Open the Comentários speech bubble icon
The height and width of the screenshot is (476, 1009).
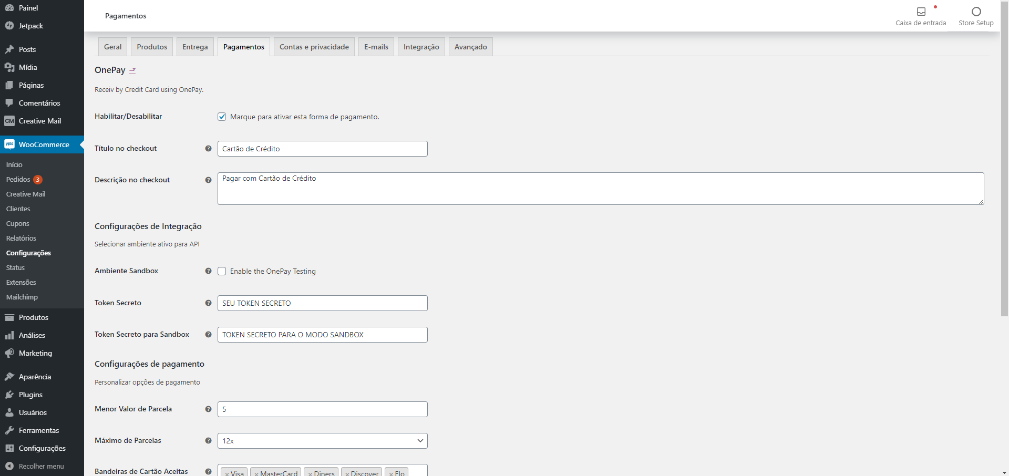pos(9,103)
